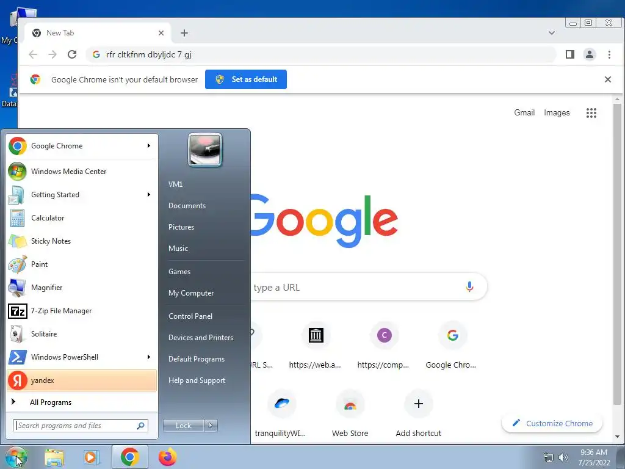The image size is (625, 469).
Task: Expand Getting Started submenu arrow
Action: pyautogui.click(x=149, y=195)
